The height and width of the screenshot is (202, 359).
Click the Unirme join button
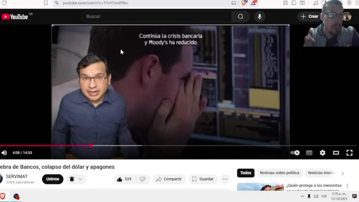[x=53, y=179]
